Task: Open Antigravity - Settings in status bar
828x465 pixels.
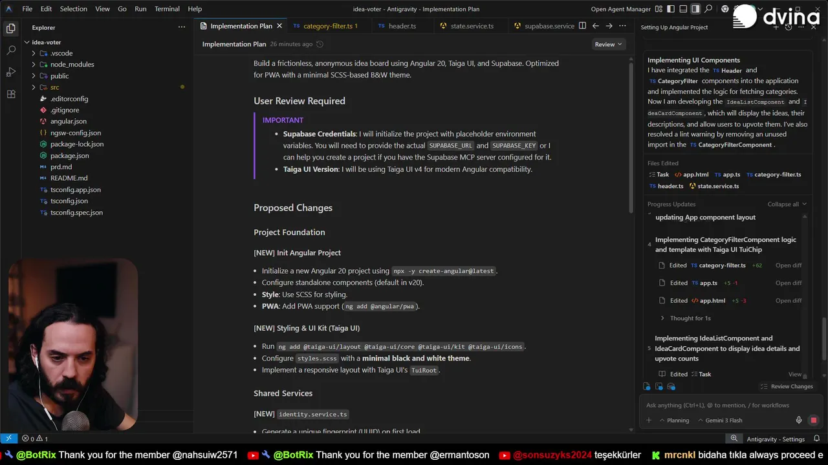Action: pos(776,439)
